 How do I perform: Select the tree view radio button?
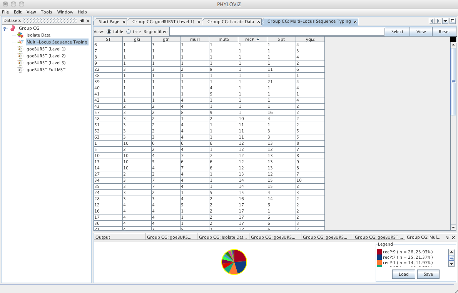coord(129,32)
